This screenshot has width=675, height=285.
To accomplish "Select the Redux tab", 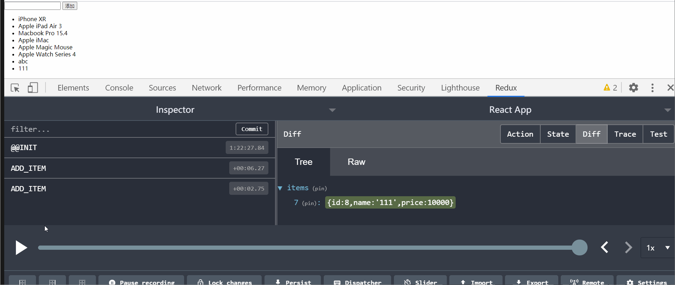I will point(506,88).
